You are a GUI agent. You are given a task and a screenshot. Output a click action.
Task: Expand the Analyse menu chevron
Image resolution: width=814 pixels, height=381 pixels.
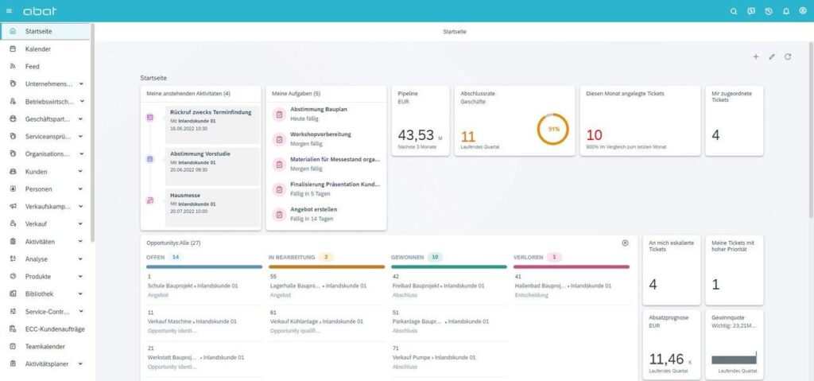[x=80, y=259]
